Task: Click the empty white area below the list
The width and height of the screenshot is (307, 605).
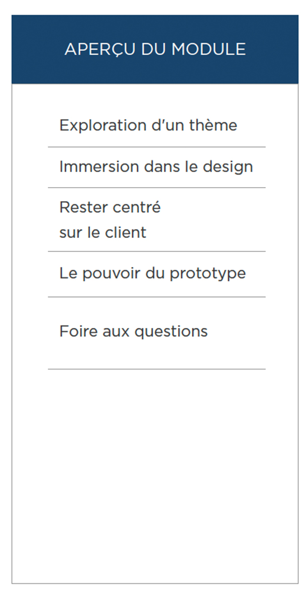Action: (155, 473)
